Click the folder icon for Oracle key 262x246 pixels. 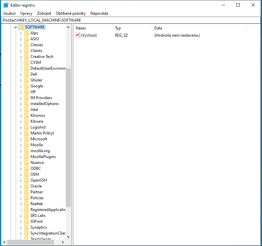pos(26,186)
